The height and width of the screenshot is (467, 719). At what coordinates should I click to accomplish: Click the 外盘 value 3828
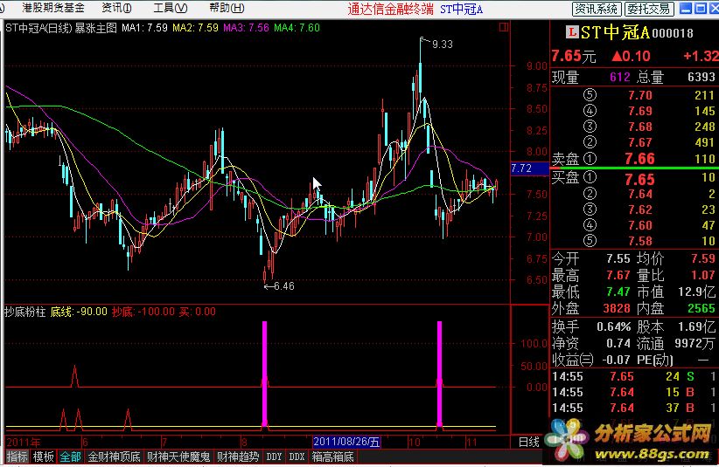click(617, 308)
